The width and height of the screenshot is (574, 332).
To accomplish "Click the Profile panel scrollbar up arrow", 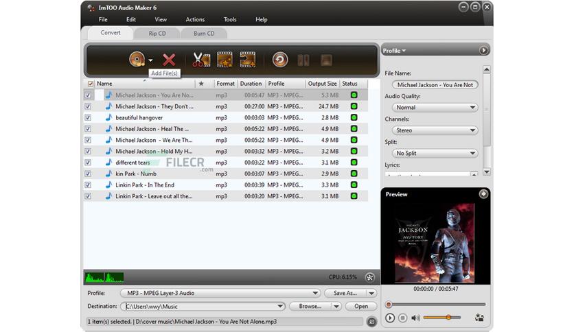I will tap(487, 69).
